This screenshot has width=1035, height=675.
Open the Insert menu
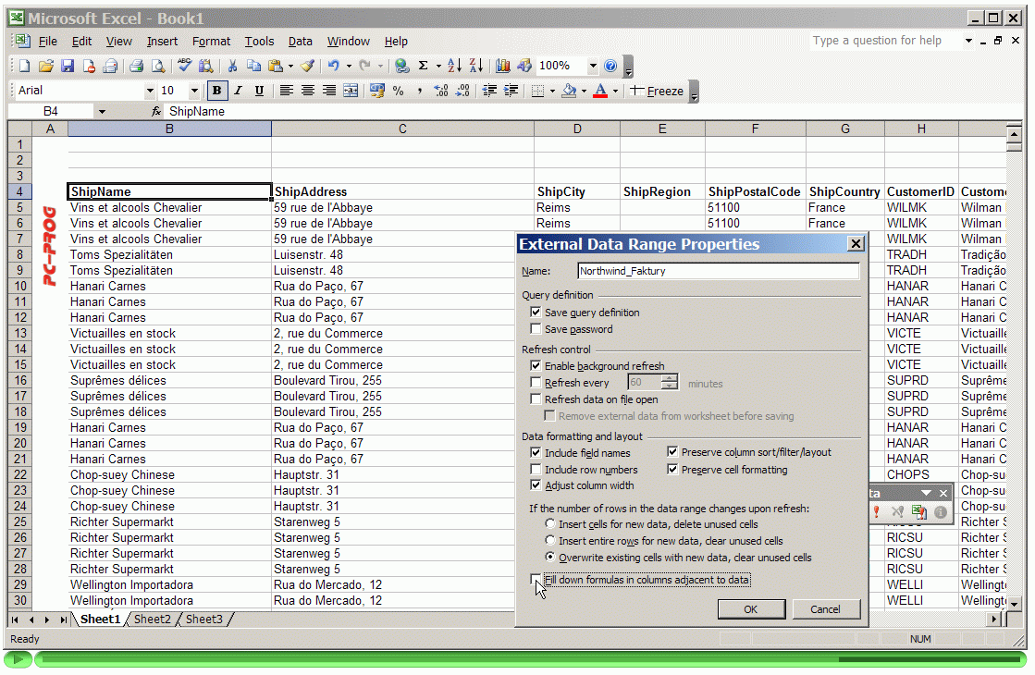(162, 41)
